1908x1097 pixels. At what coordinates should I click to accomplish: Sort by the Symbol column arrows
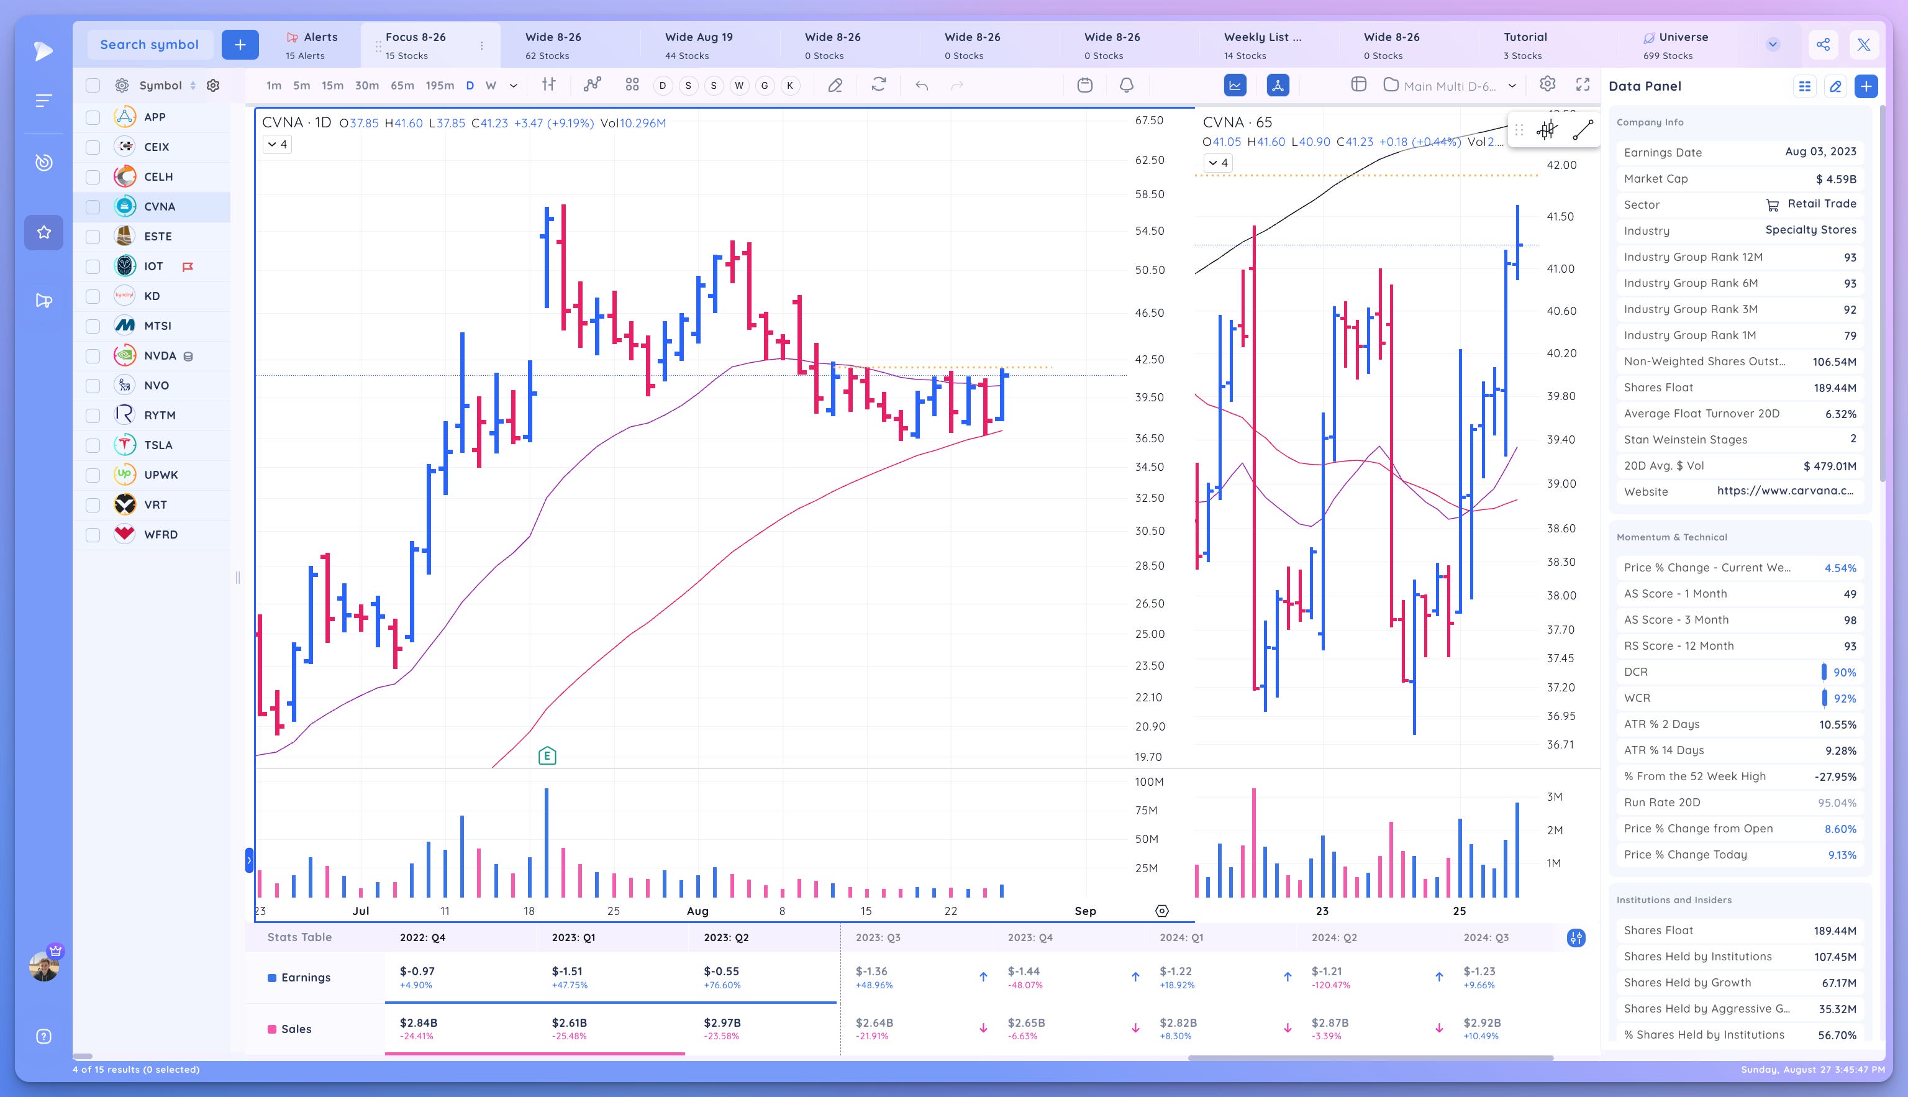[x=193, y=85]
